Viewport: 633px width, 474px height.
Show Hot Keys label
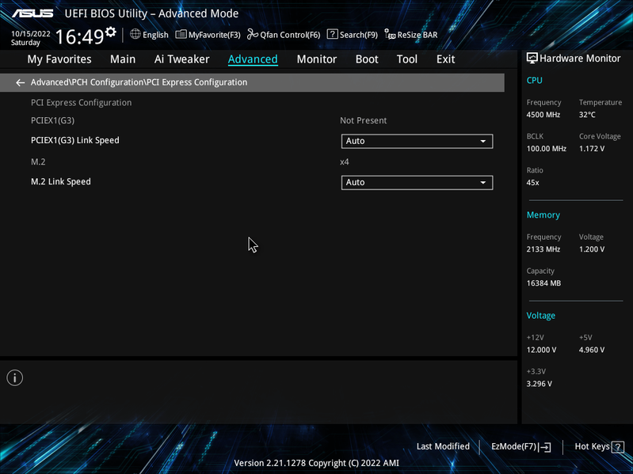click(x=592, y=446)
